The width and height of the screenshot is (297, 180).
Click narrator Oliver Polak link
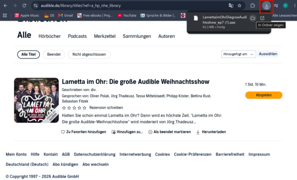pos(99,96)
